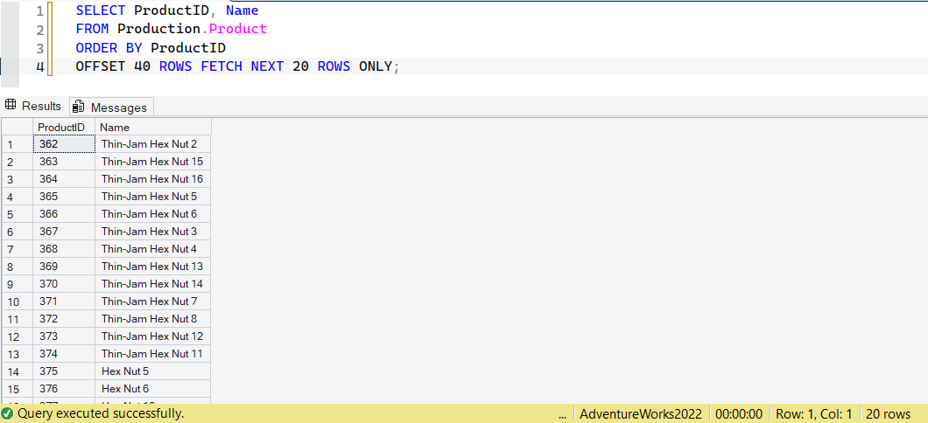This screenshot has height=423, width=928.
Task: Click the cell Thin-Jam Hex Nut 8
Action: tap(152, 318)
